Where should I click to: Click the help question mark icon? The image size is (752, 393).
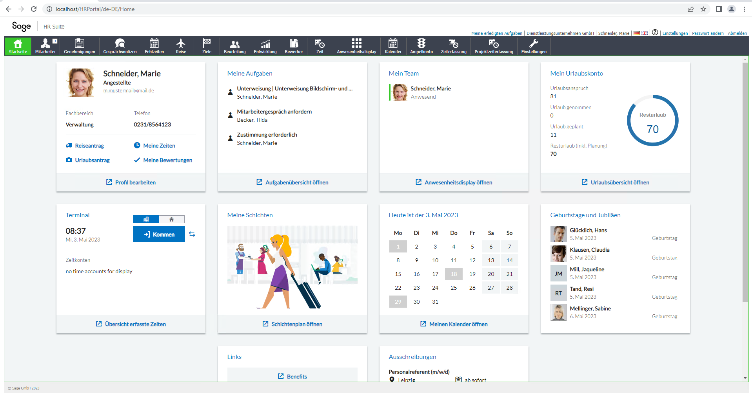(655, 32)
